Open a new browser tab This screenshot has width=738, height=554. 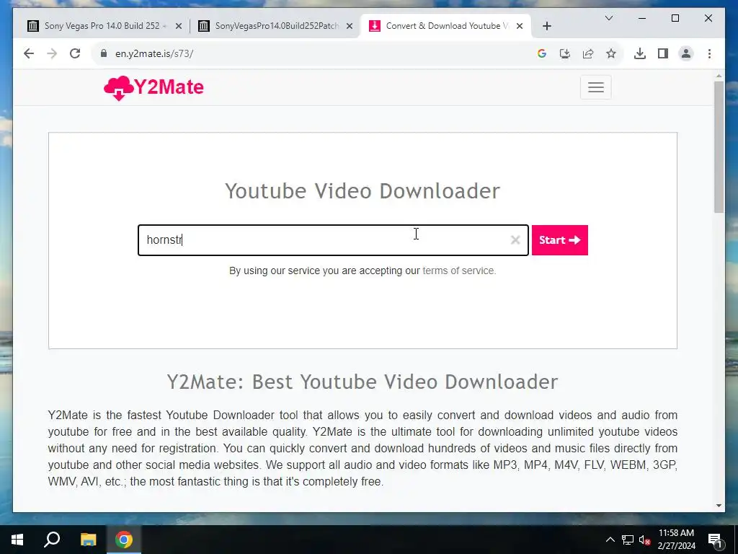546,26
